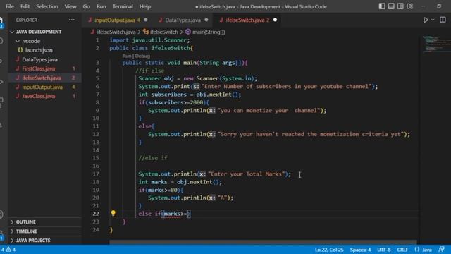This screenshot has height=254, width=451.
Task: Click the underlined "marks" on line 22
Action: point(172,214)
